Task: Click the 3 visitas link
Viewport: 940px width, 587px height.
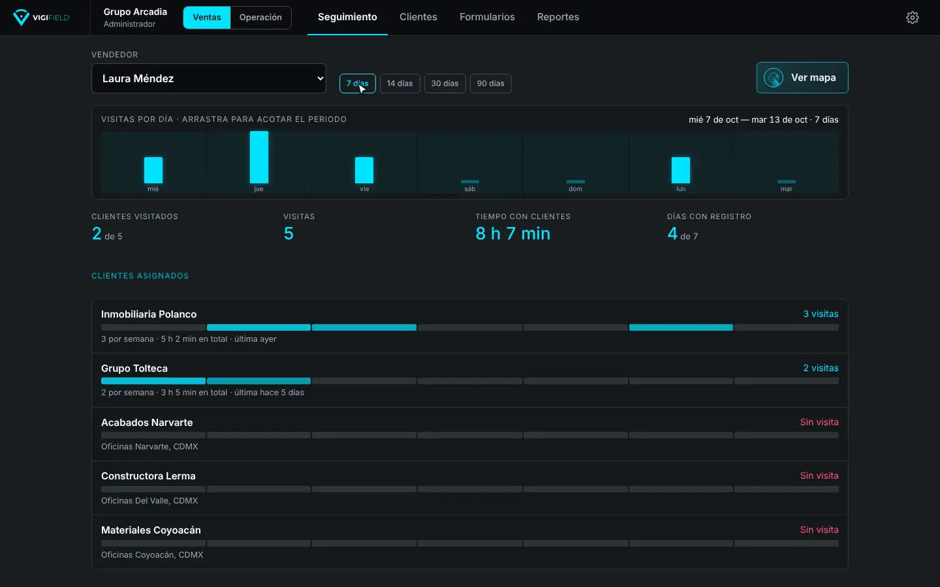Action: pos(821,314)
